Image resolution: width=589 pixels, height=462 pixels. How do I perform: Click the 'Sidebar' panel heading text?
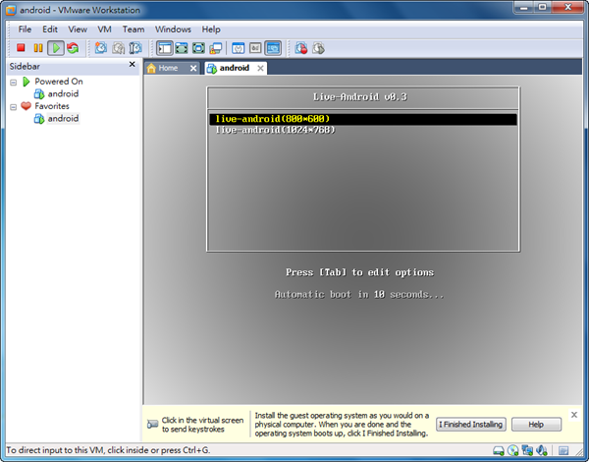point(25,66)
